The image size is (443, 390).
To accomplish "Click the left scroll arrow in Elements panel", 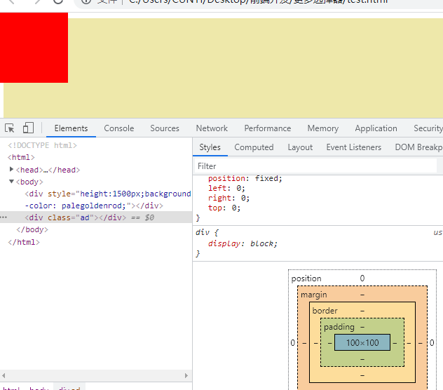I will (4, 375).
